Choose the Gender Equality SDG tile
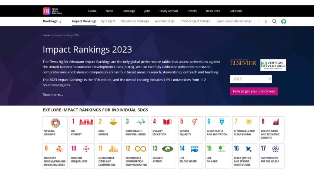 pos(190,129)
